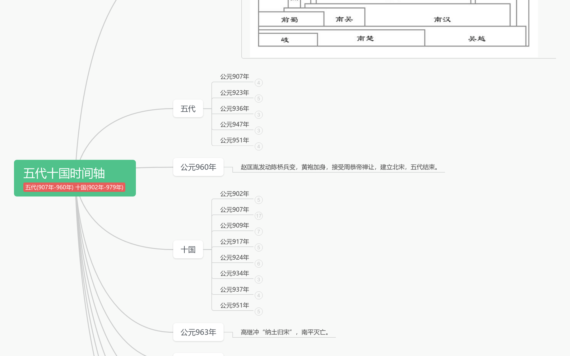Expand 公元924年 via badge 6

tap(258, 264)
